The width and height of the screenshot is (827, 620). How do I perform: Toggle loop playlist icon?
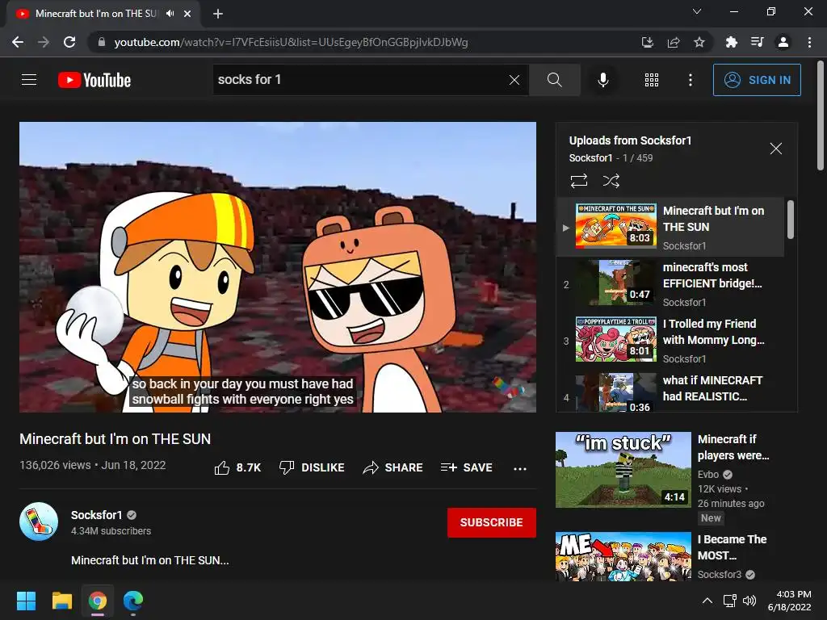click(578, 181)
